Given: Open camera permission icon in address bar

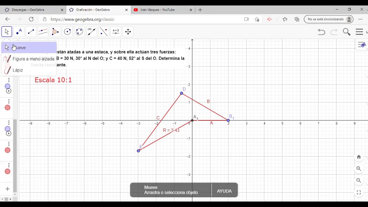Looking at the screenshot, I should click(x=246, y=19).
